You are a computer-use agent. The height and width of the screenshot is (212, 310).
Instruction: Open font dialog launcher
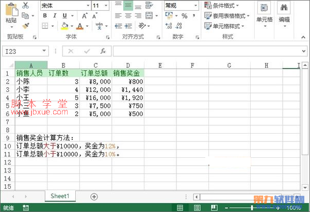(x=108, y=37)
